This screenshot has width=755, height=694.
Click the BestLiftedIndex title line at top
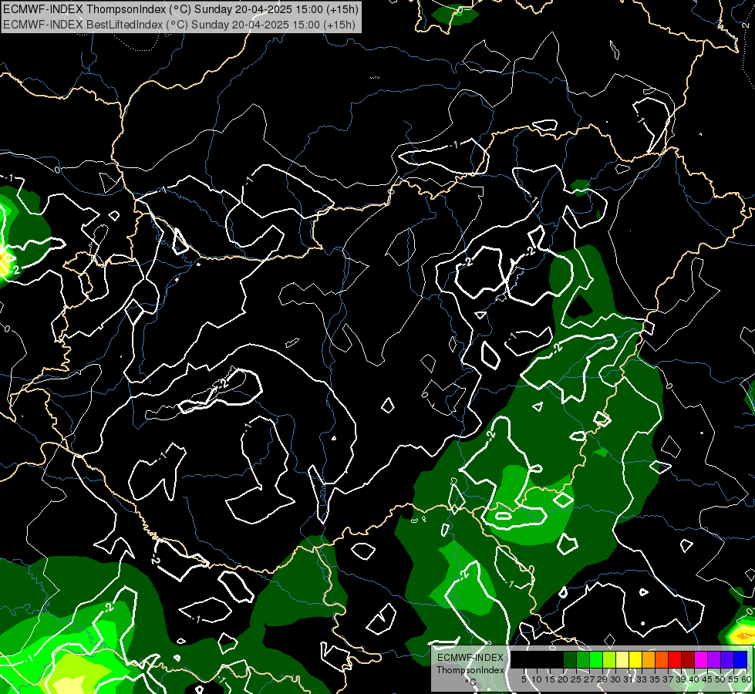click(x=179, y=25)
